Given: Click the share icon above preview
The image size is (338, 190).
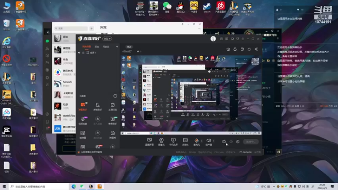Looking at the screenshot, I should coord(256,49).
